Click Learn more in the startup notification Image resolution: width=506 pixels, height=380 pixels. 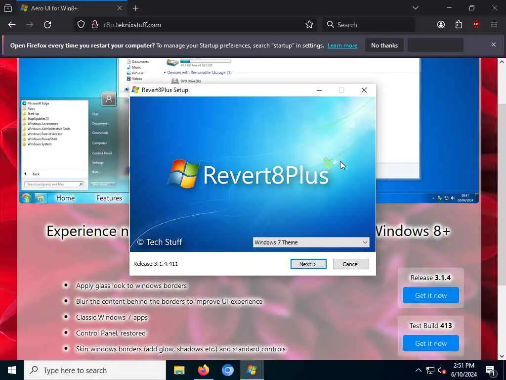point(342,46)
